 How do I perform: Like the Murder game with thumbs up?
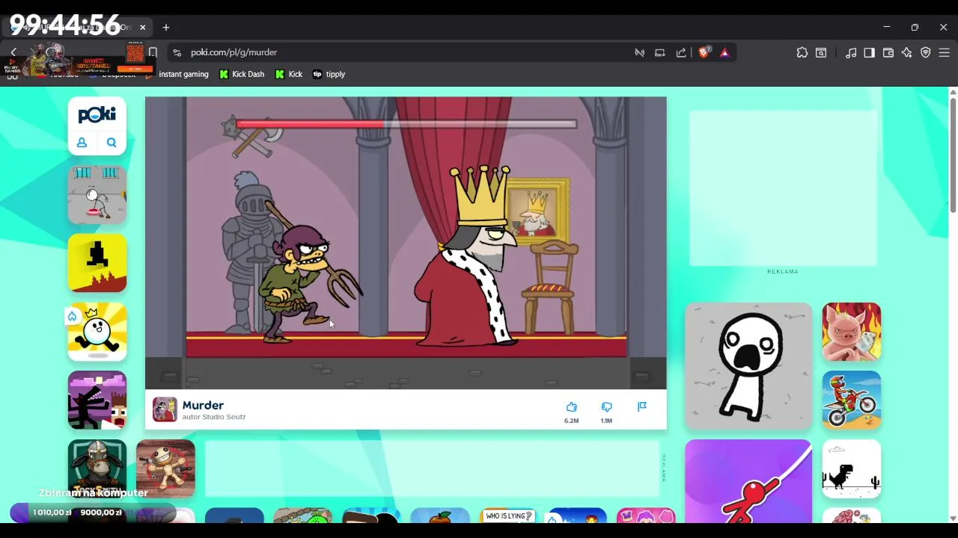[x=571, y=406]
